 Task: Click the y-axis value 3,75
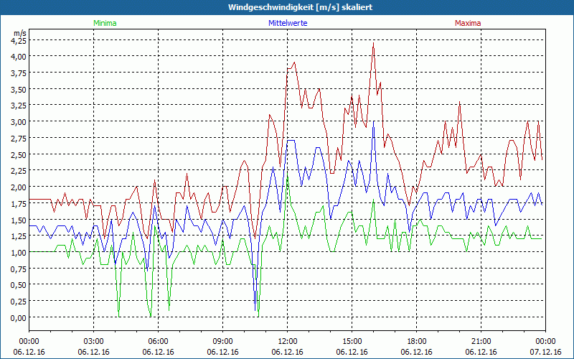(x=19, y=73)
